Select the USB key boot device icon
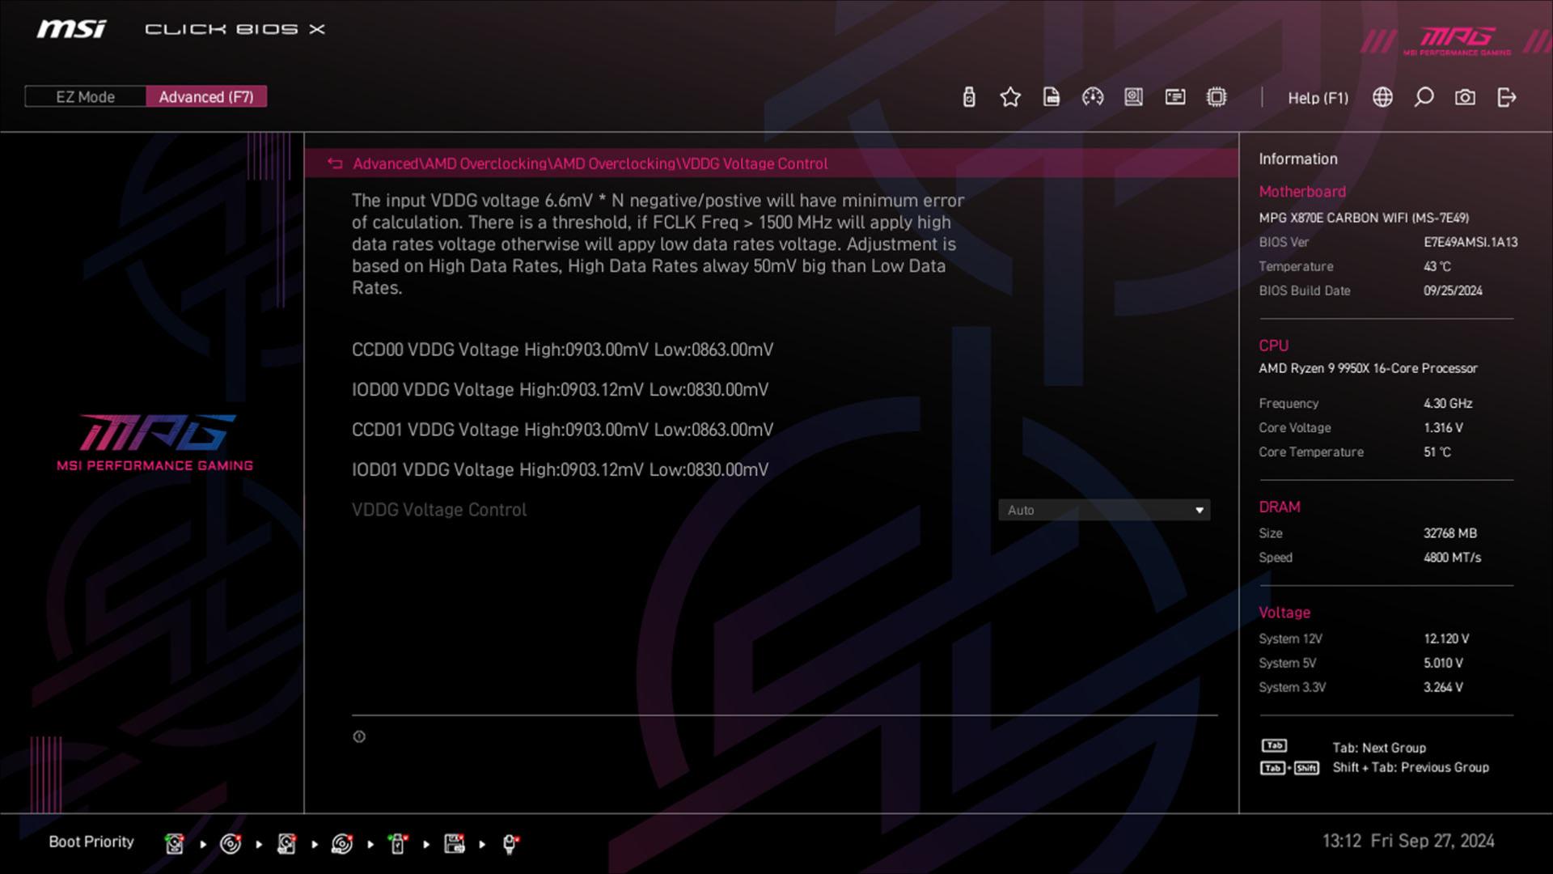 (x=398, y=843)
